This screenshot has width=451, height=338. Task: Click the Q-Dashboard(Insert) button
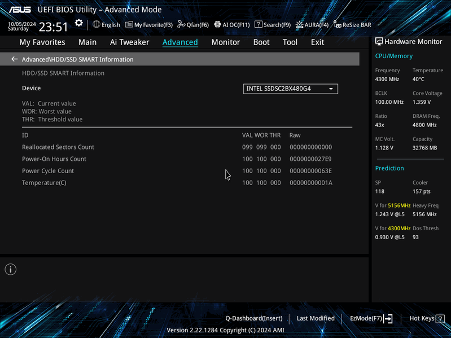[x=254, y=318]
